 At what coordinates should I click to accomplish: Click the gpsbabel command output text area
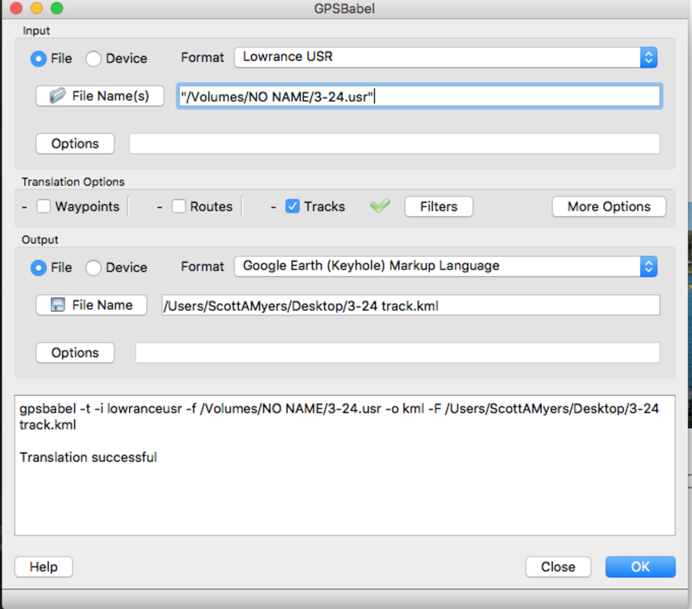pyautogui.click(x=345, y=466)
